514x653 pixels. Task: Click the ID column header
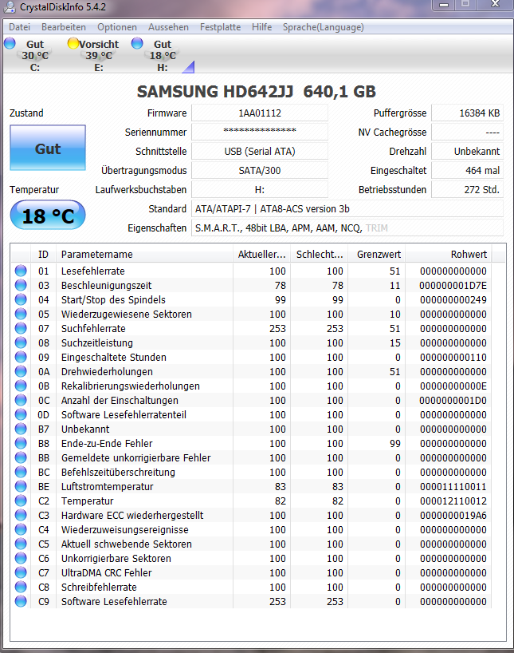(x=43, y=254)
